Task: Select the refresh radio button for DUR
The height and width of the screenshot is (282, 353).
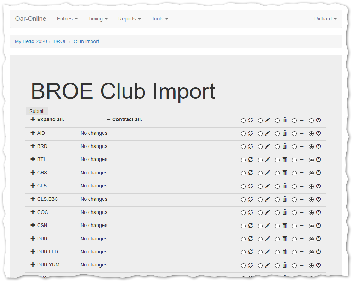Action: pyautogui.click(x=243, y=239)
